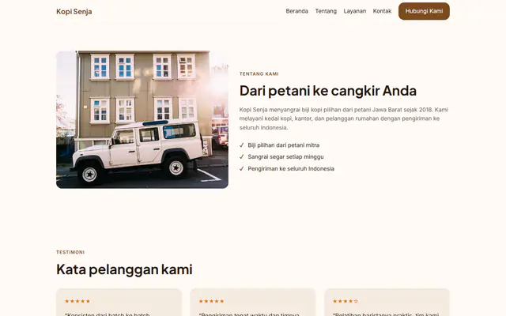The image size is (506, 316).
Task: Click checkmark beside Sangrai segar setiap minggu
Action: tap(241, 156)
